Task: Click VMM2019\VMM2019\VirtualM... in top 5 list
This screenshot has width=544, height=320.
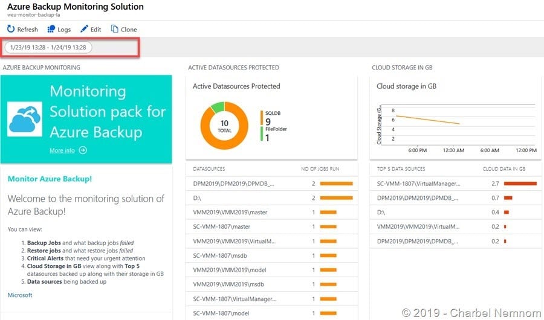Action: (456, 227)
